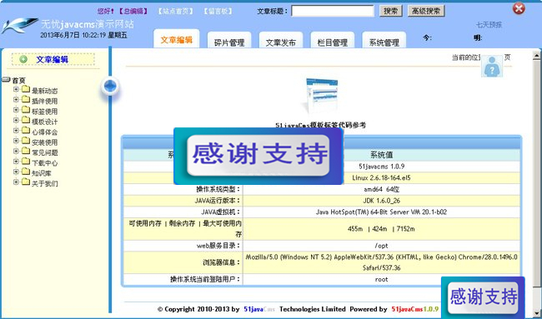542x319 pixels.
Task: Click the 51javaCms模板标签代码参考 caption
Action: pyautogui.click(x=321, y=125)
